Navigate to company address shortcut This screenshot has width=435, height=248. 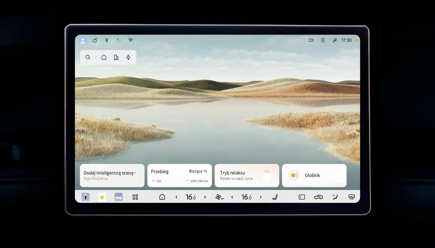tap(116, 57)
